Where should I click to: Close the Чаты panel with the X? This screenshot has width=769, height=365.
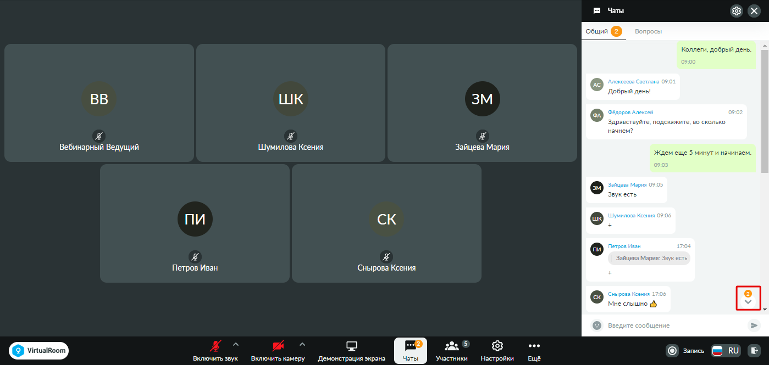[754, 10]
